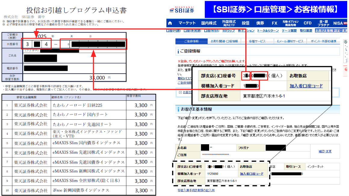Click 楽天証券株式会社 in row 10
Screen dimensions: 349x196
[31, 191]
